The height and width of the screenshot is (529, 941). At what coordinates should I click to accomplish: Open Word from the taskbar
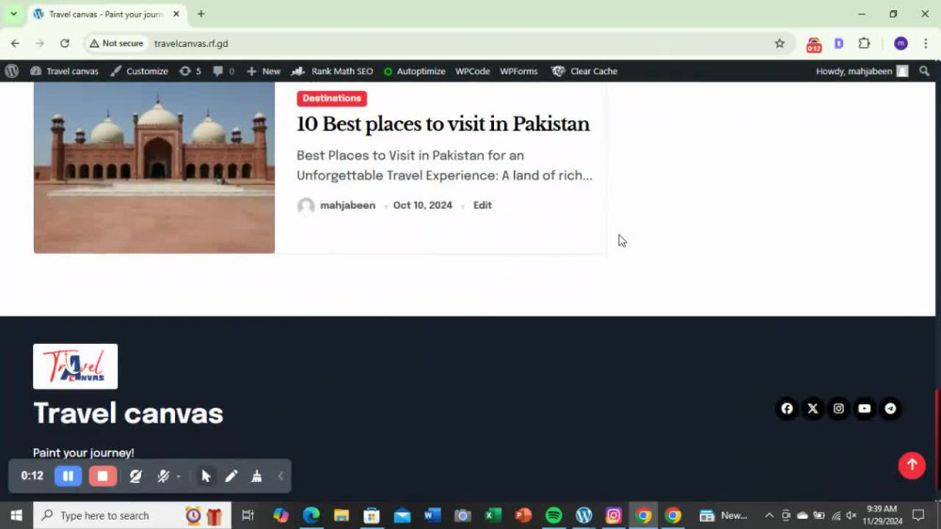click(432, 515)
